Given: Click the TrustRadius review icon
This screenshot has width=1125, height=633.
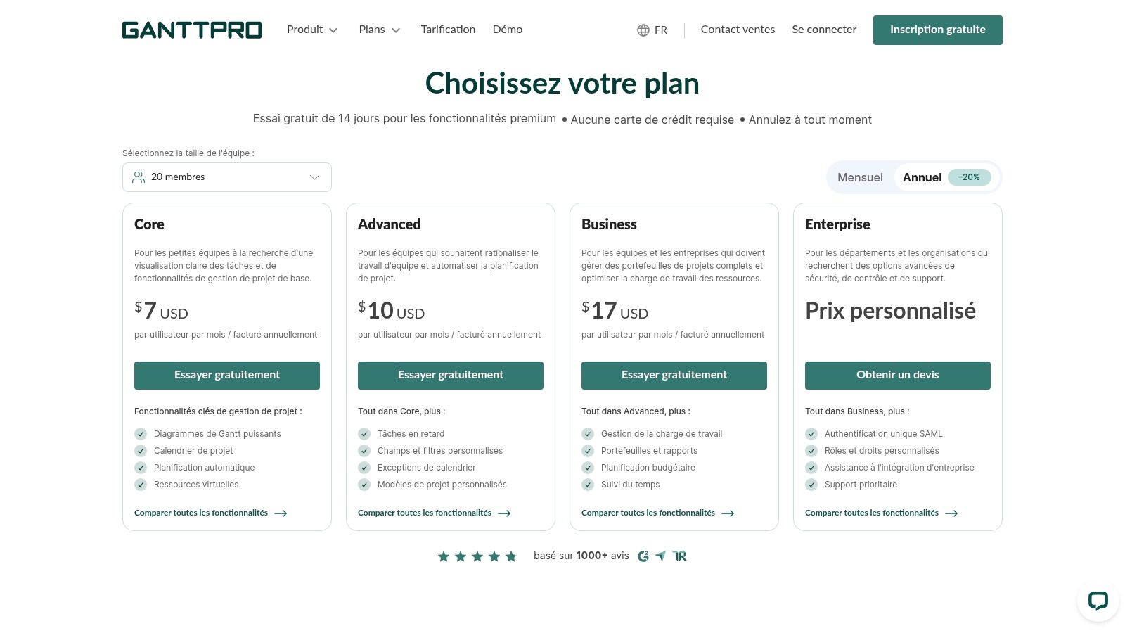Looking at the screenshot, I should click(679, 556).
